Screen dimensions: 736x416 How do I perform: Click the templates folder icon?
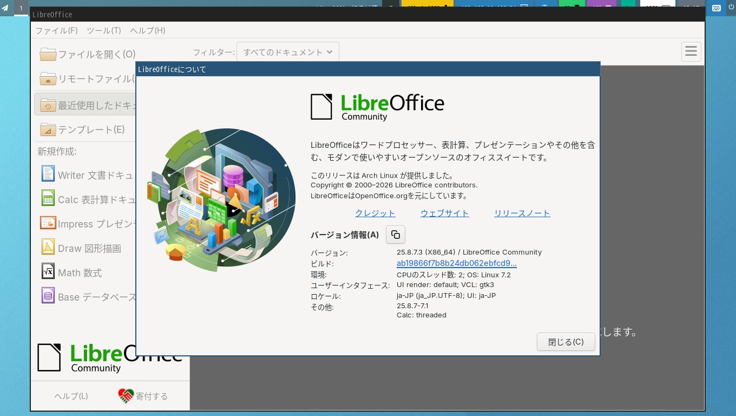(48, 129)
